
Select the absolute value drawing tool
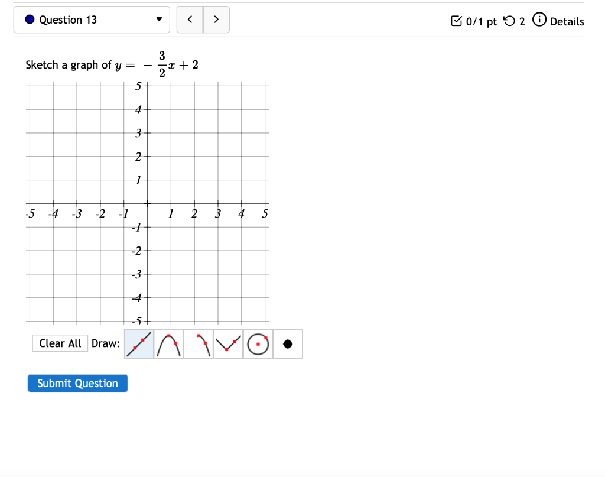coord(228,343)
